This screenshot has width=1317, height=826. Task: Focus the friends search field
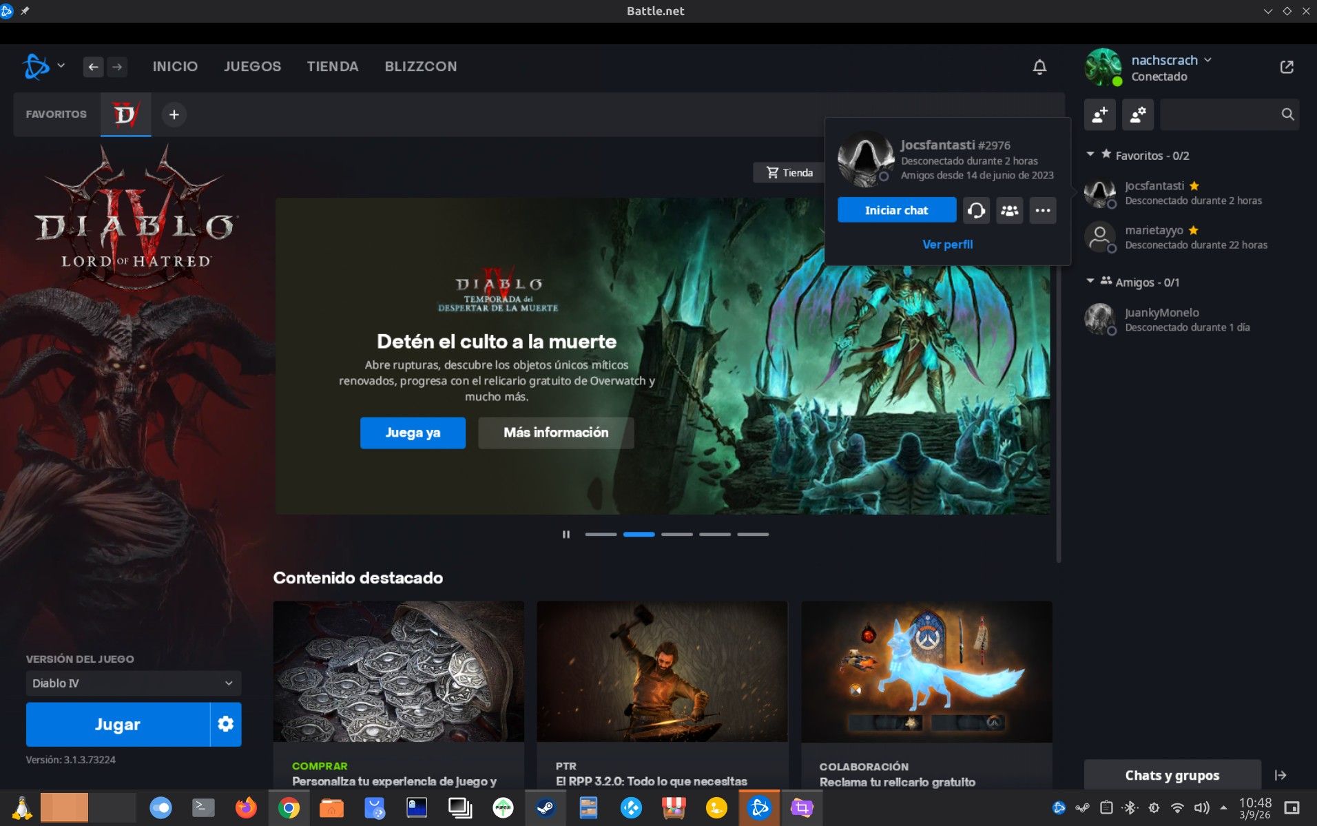point(1219,114)
